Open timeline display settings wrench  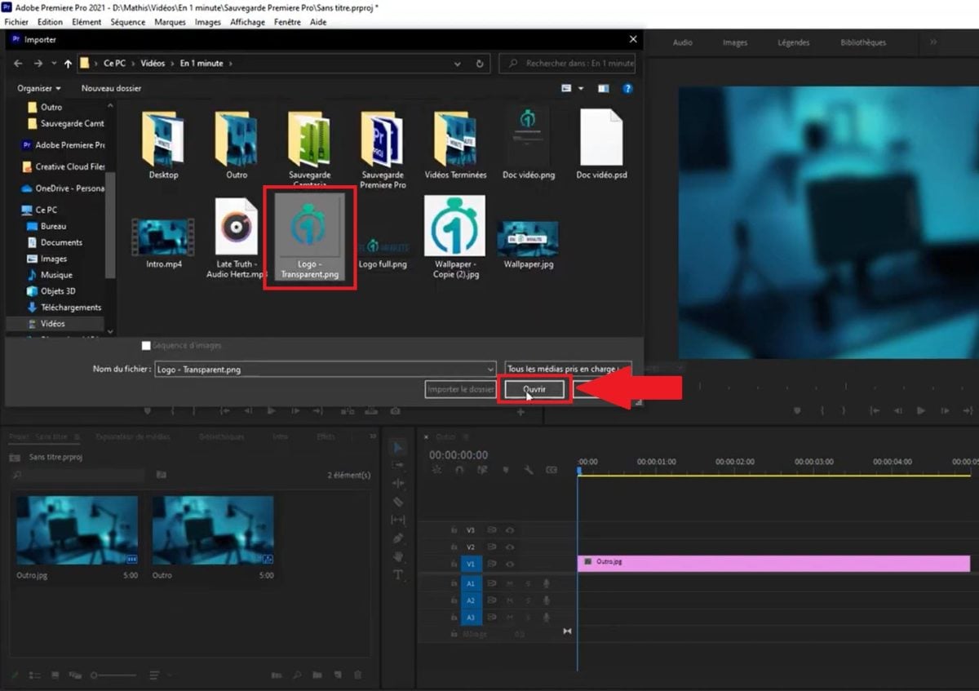tap(528, 470)
